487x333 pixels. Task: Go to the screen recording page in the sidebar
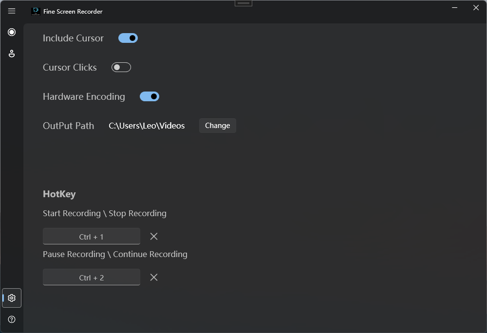(x=12, y=32)
